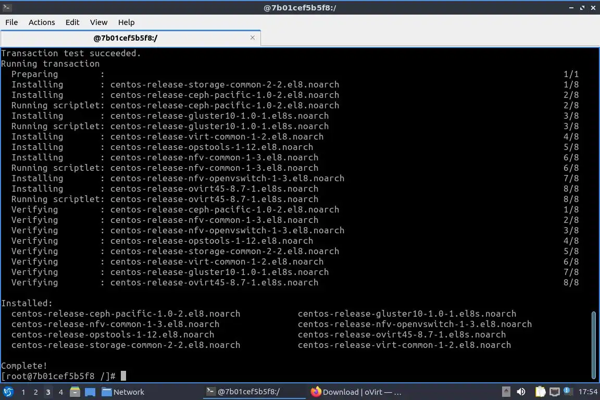Click 'centos-release-opstools' in Installed list
This screenshot has width=600, height=400.
tap(113, 334)
